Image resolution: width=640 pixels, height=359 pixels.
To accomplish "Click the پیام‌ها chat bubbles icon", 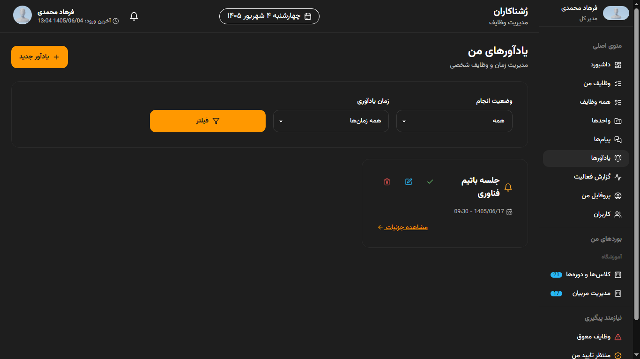I will pyautogui.click(x=618, y=140).
